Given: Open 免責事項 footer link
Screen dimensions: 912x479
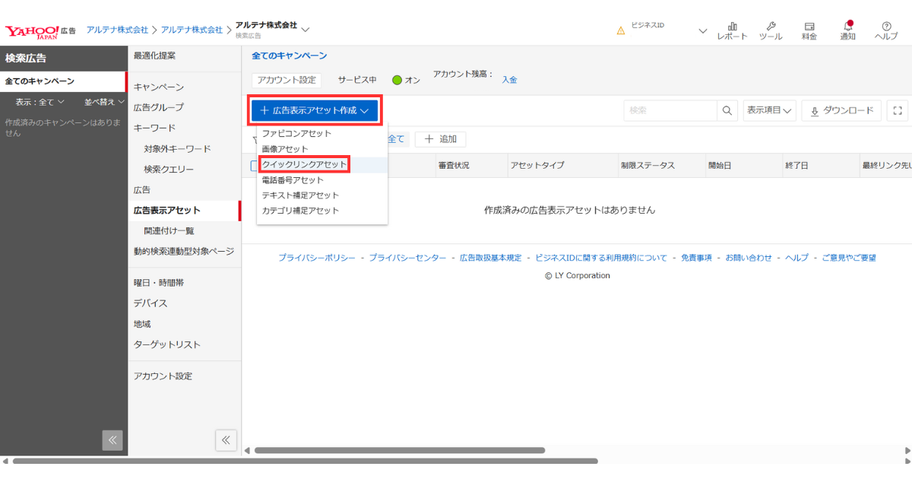Looking at the screenshot, I should pos(696,258).
